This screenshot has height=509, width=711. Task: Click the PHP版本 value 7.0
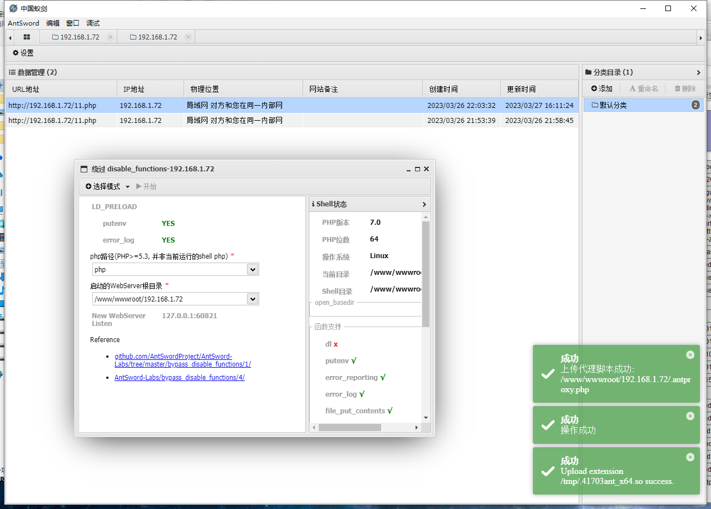tap(375, 222)
